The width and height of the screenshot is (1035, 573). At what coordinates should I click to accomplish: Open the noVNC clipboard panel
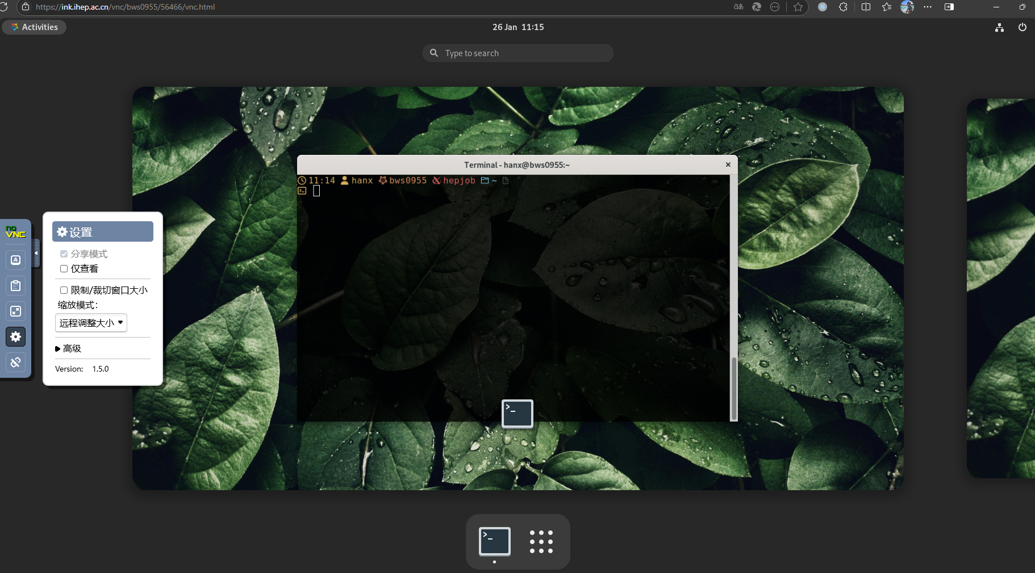(16, 285)
